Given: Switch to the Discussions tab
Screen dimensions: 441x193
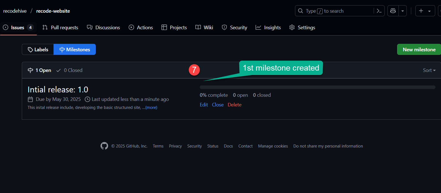Looking at the screenshot, I should pyautogui.click(x=103, y=28).
